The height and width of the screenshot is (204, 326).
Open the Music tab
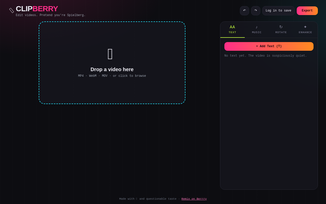coord(257,30)
